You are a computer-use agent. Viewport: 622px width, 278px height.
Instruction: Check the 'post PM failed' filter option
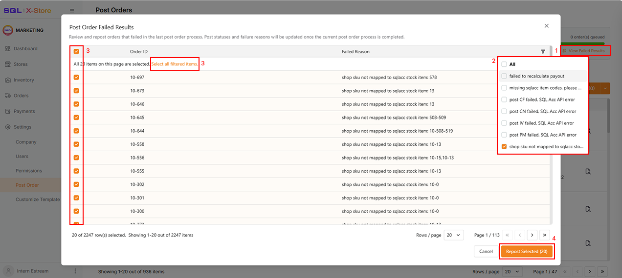coord(504,135)
